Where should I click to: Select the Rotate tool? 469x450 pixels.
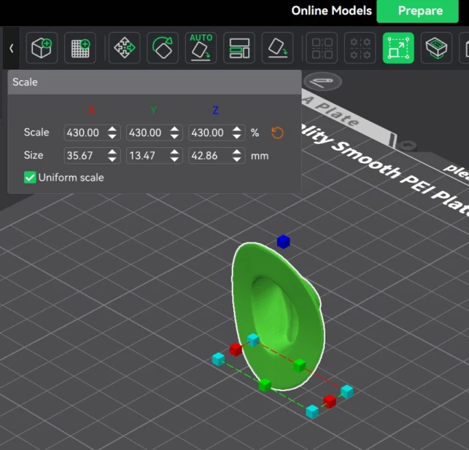(x=163, y=48)
